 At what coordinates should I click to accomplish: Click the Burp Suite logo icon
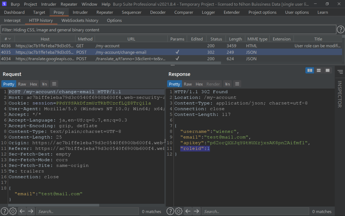click(4, 4)
